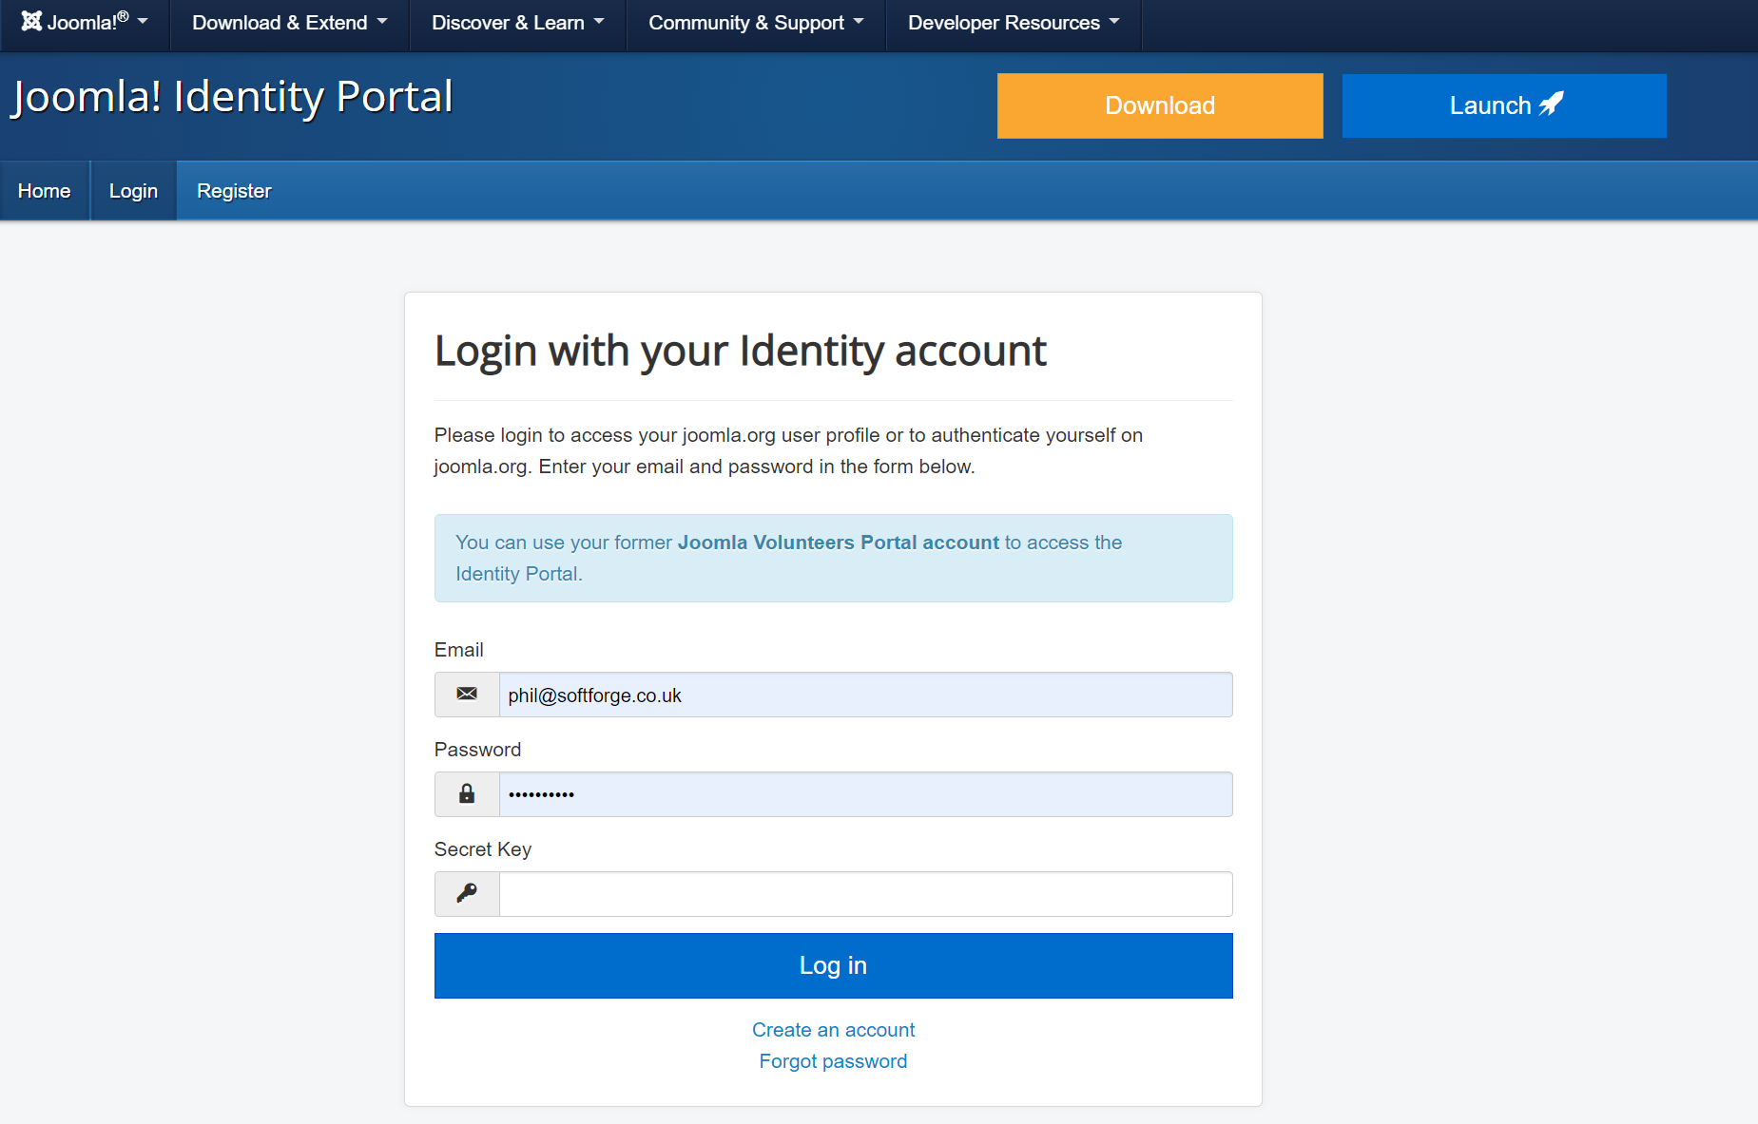Expand the Joomla! dropdown menu
The height and width of the screenshot is (1124, 1758).
85,22
